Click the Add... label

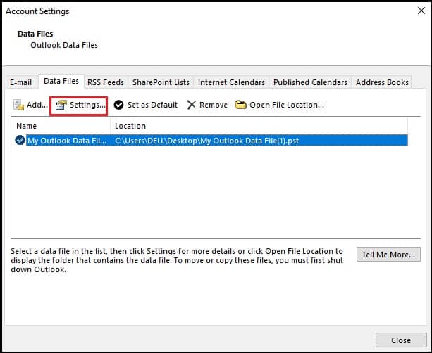37,105
